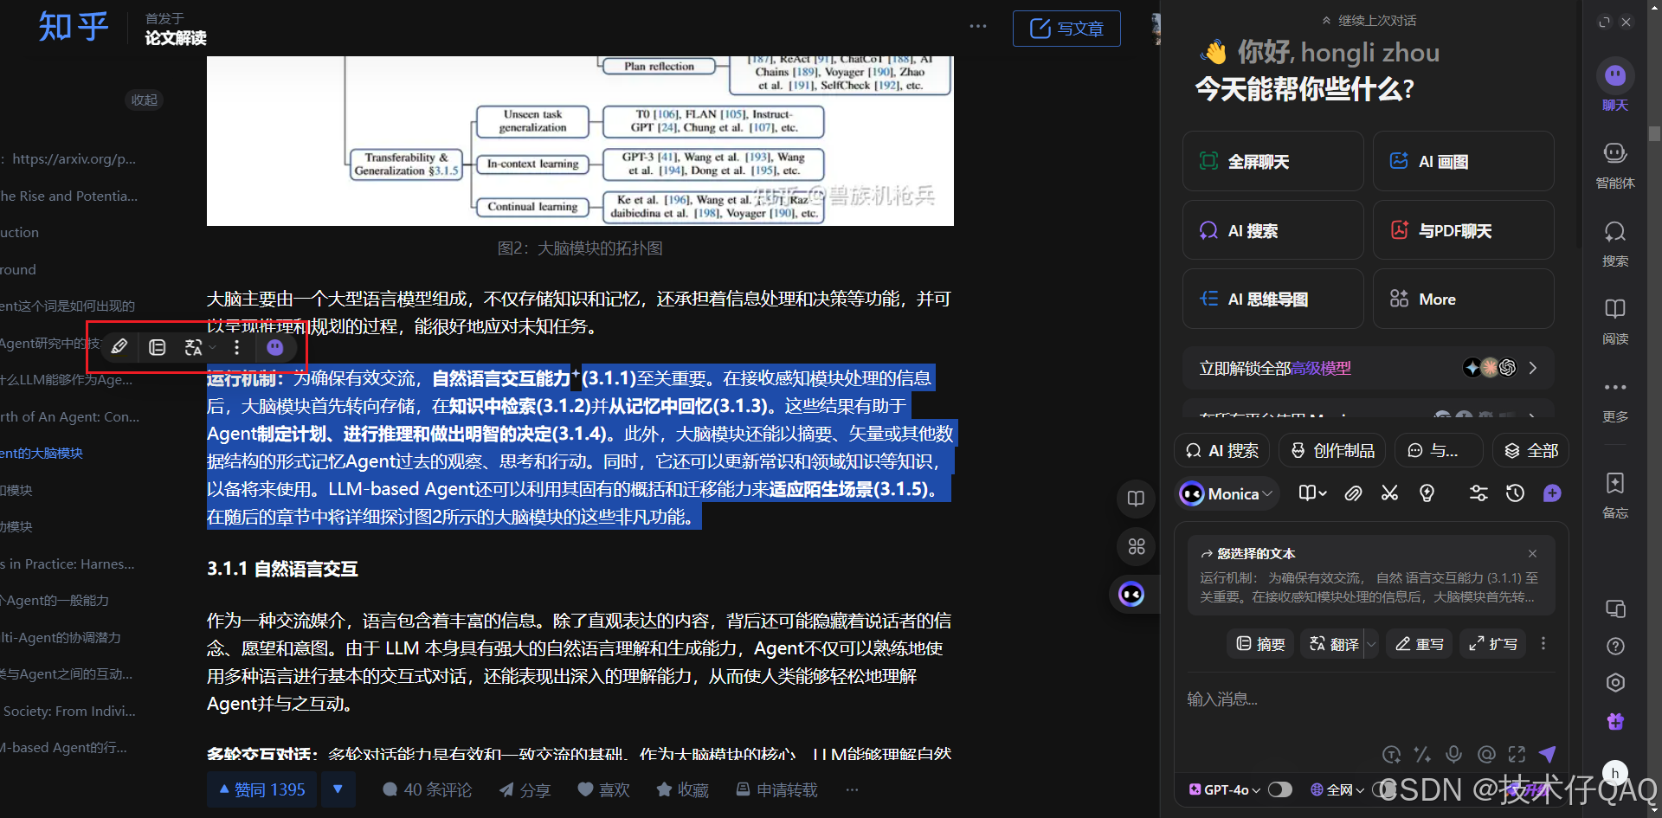Open the 翻译 language dropdown arrow
This screenshot has height=818, width=1662.
(1371, 644)
